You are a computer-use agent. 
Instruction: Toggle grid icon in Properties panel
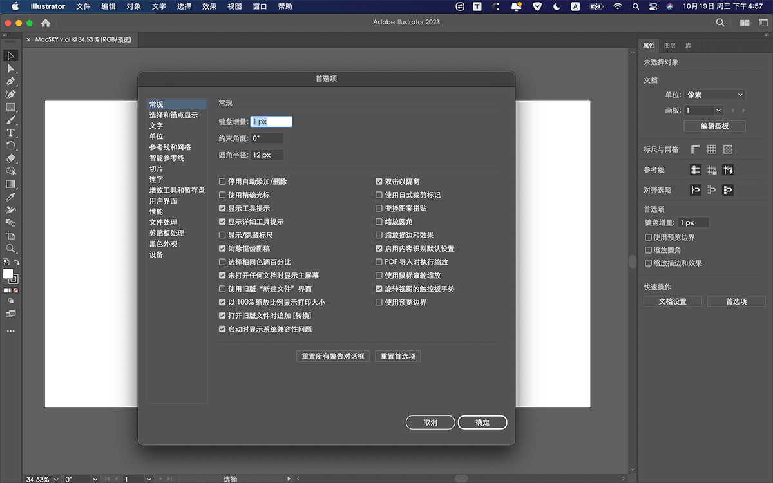pyautogui.click(x=712, y=149)
